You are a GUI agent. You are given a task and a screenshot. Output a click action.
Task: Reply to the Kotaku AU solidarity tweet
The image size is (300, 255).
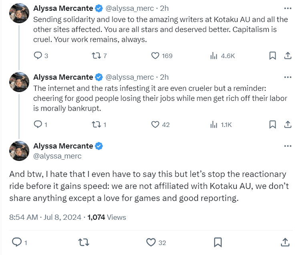pyautogui.click(x=38, y=56)
